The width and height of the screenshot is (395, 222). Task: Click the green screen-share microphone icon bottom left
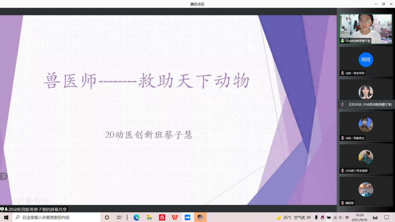(x=6, y=209)
